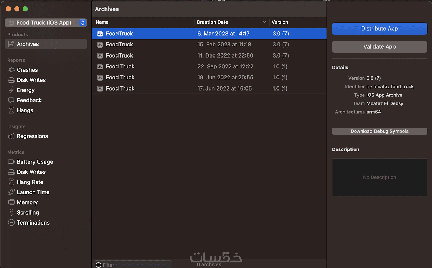
Task: Select the FoodTruck archive from 11. Dec 2022
Action: point(209,56)
